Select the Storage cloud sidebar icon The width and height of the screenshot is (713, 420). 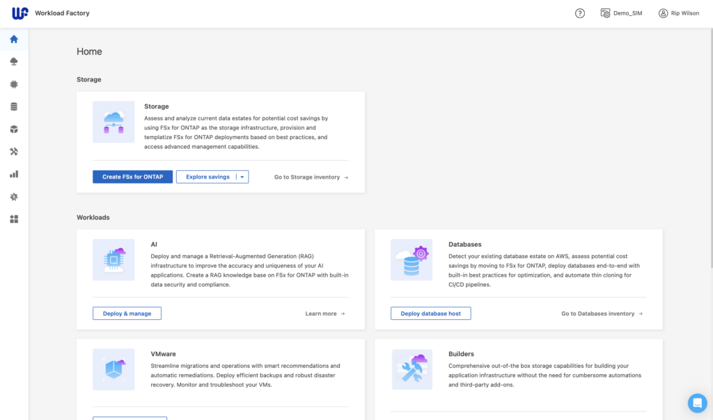click(x=14, y=61)
